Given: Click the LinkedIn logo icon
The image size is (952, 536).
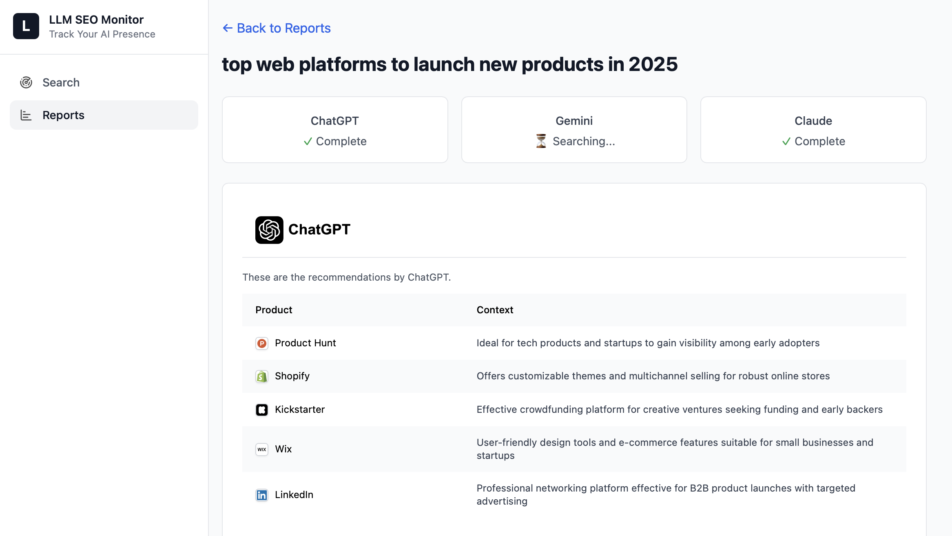Looking at the screenshot, I should [x=262, y=495].
